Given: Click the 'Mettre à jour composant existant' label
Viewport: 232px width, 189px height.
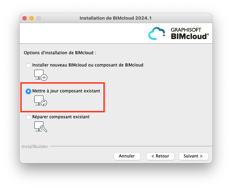Looking at the screenshot, I should click(x=66, y=91).
